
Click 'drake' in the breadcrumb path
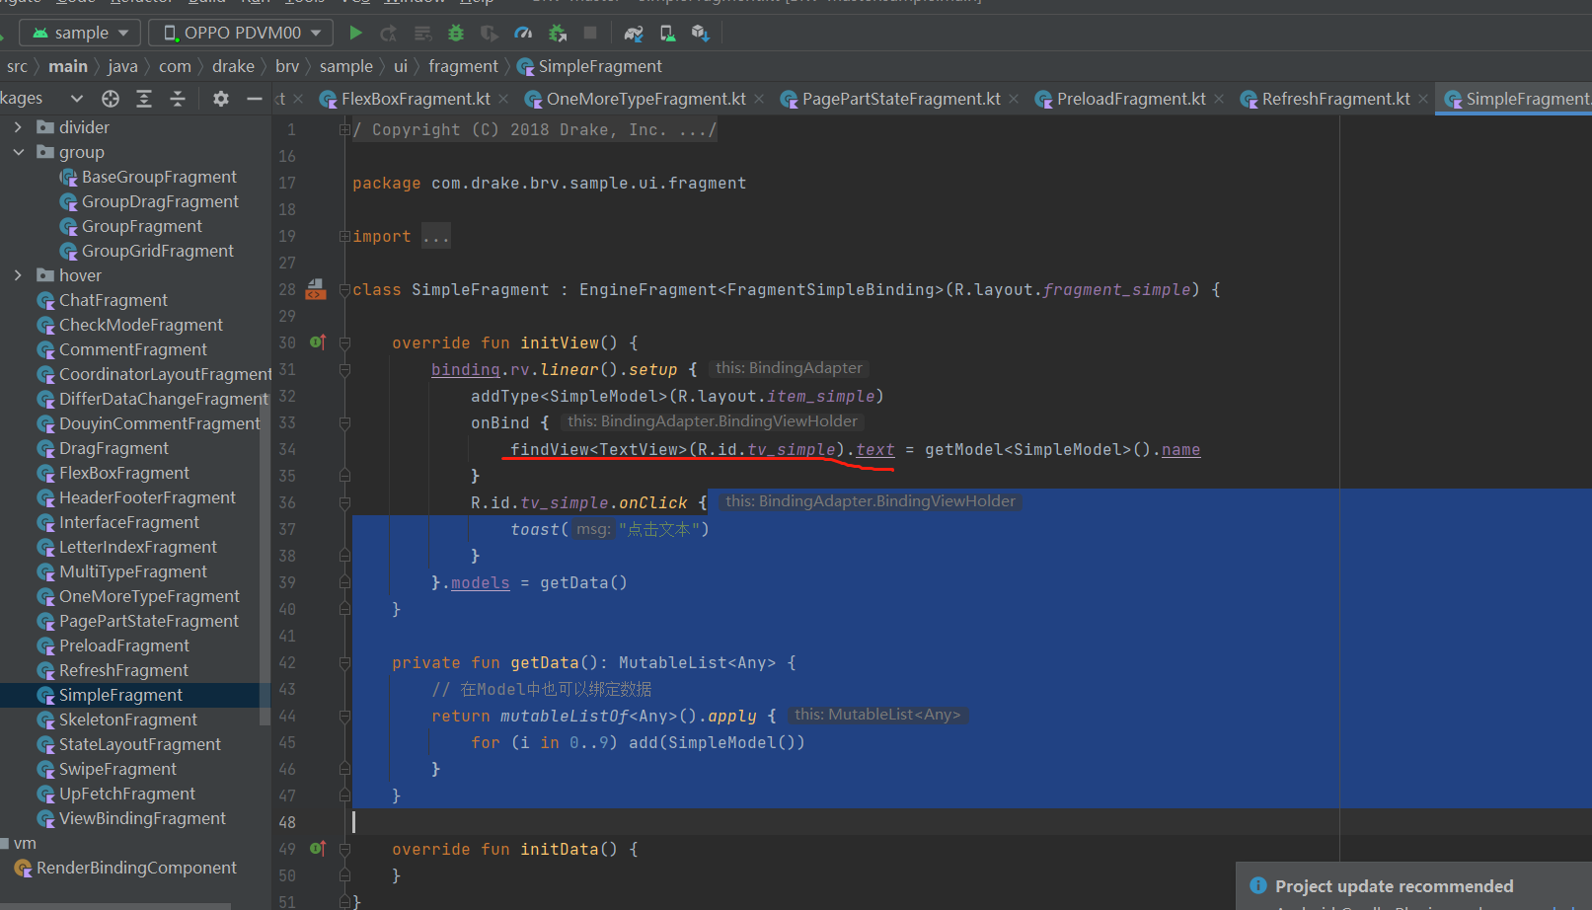(x=233, y=66)
